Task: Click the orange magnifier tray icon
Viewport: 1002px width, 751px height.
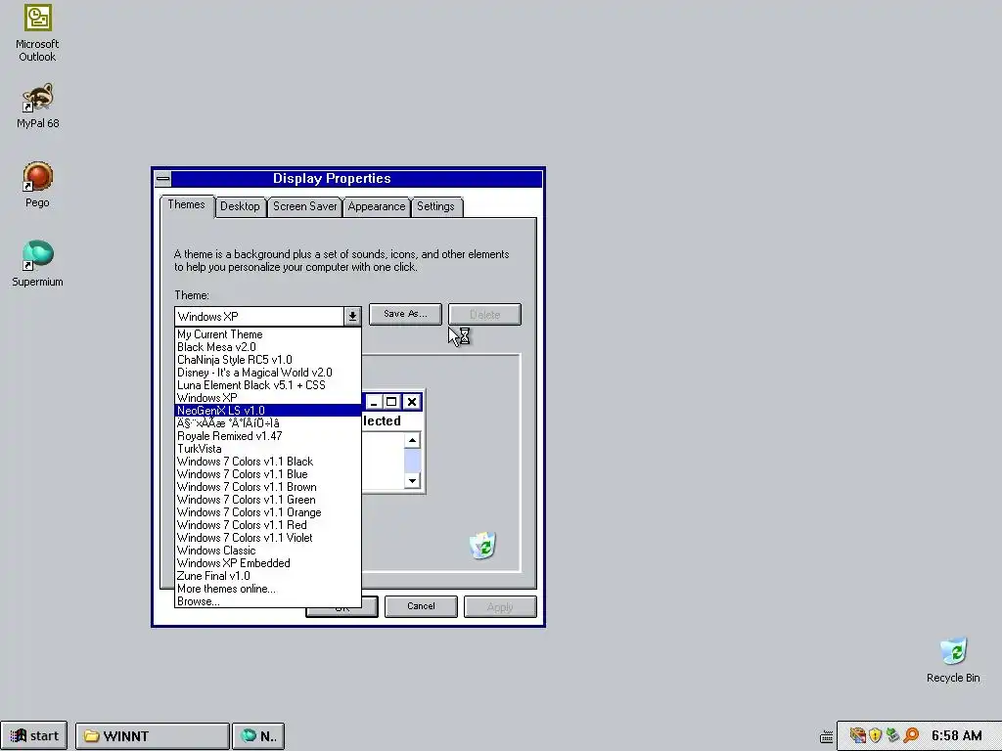Action: (910, 735)
